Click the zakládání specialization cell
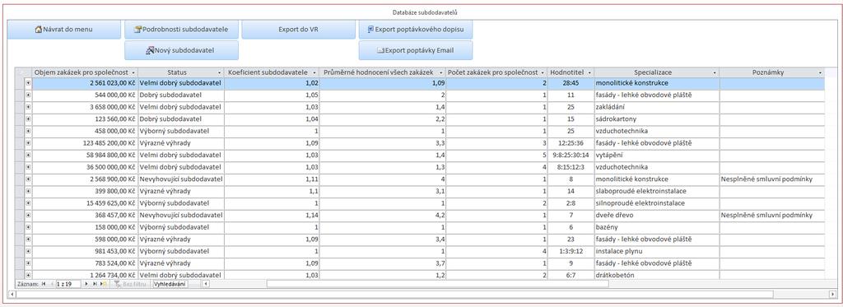843x307 pixels. pos(657,107)
